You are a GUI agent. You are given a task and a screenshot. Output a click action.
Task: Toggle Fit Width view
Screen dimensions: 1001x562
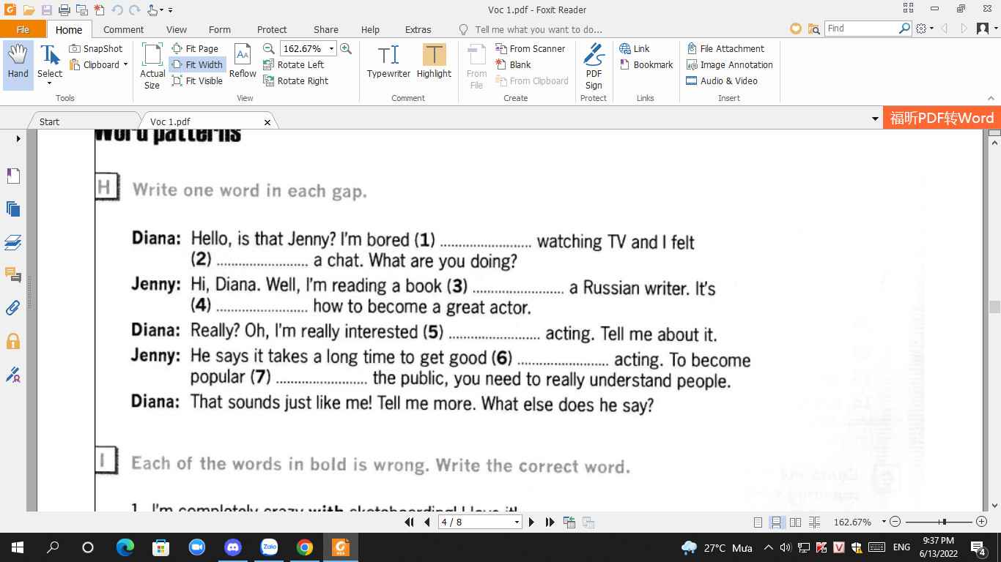(x=197, y=64)
